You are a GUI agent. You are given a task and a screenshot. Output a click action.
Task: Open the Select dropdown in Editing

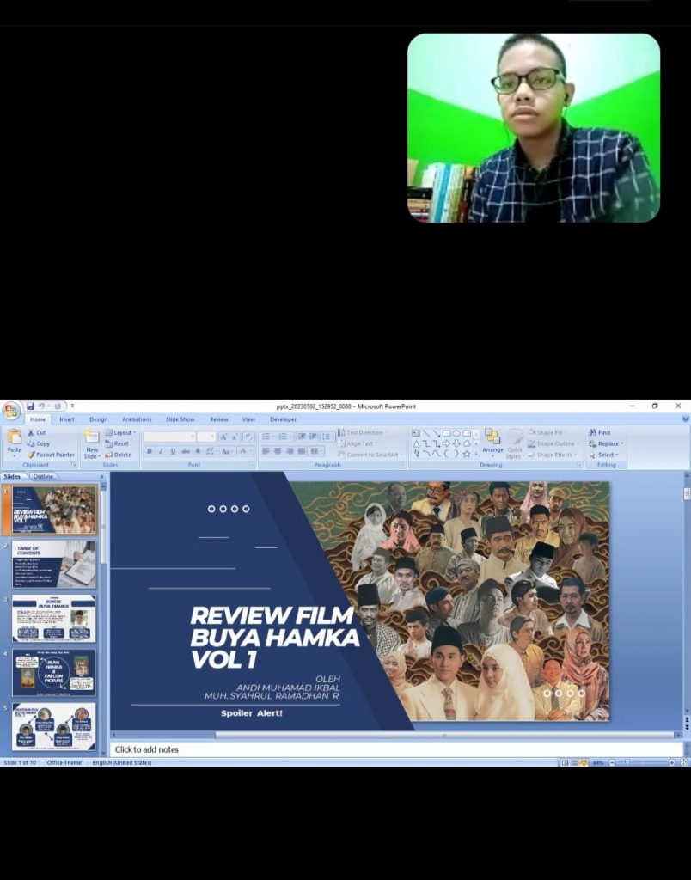(x=605, y=455)
